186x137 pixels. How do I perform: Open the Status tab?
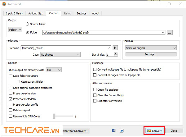[67, 13]
